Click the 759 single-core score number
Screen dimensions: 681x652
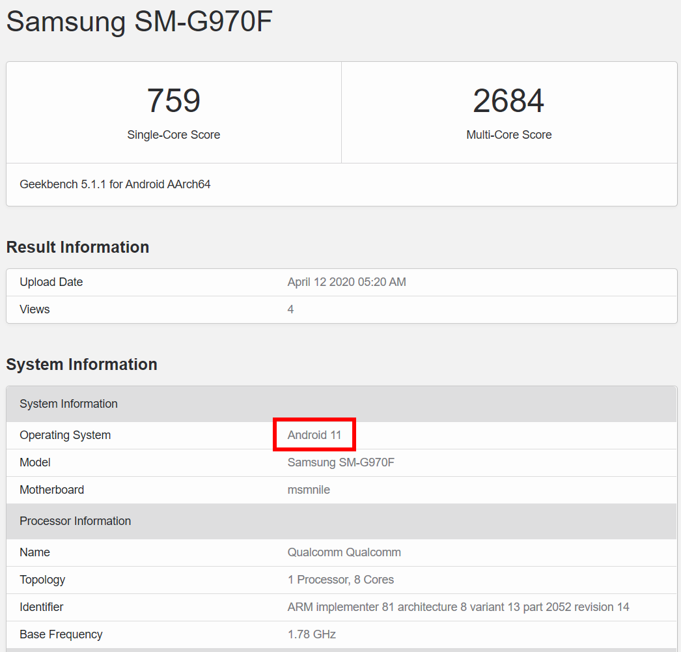[x=173, y=101]
